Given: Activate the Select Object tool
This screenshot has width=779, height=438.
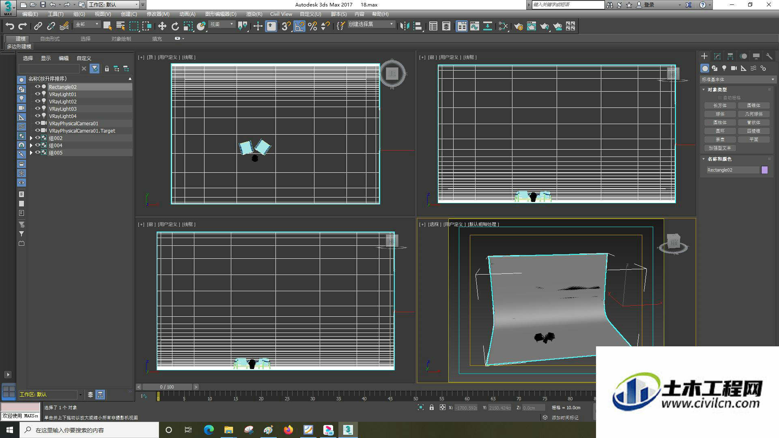Looking at the screenshot, I should 108,26.
